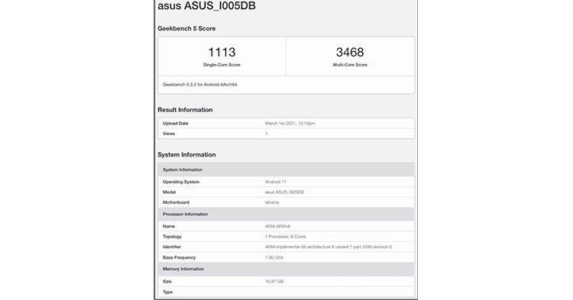Screen dimensions: 573x300
Task: Select the Name value ARM ARMv8
Action: (278, 226)
